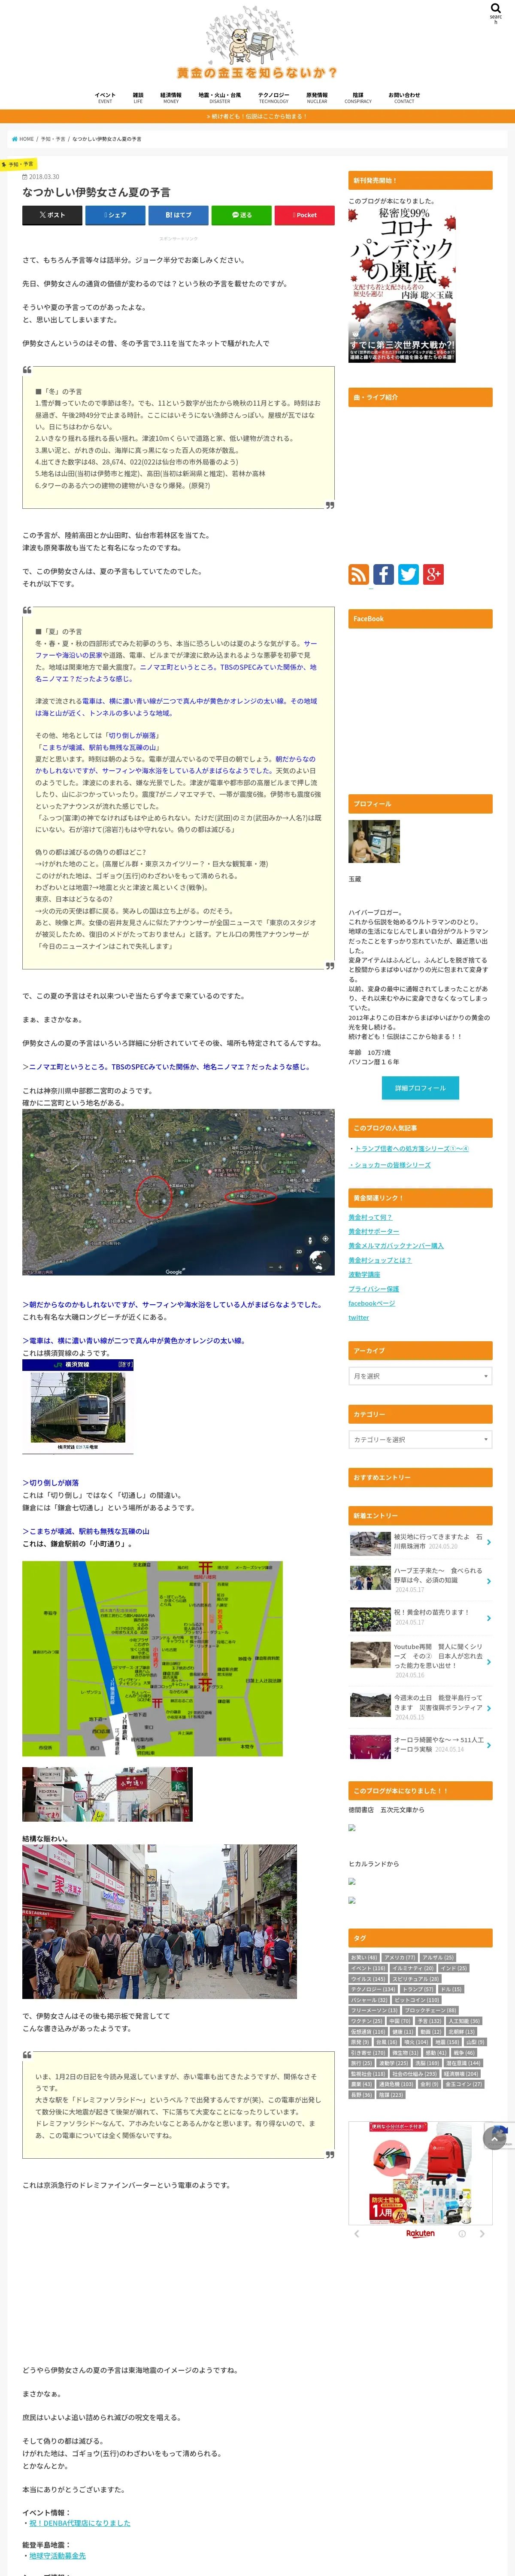515x2576 pixels.
Task: Click chevron beside 被災地に行ってきますたよ entry
Action: 488,1542
